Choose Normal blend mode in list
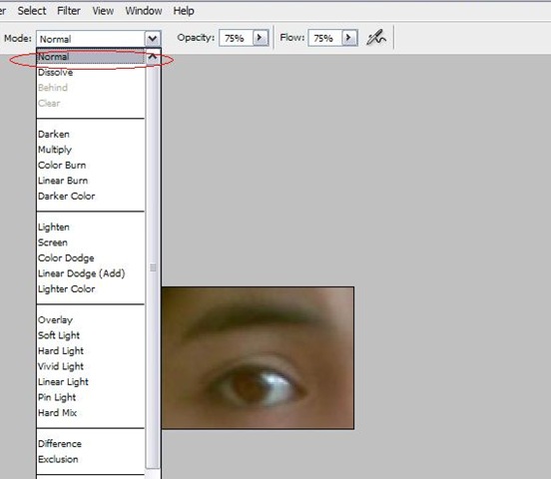This screenshot has height=479, width=551. (91, 57)
